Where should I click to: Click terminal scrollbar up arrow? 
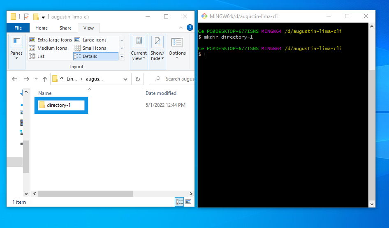pos(372,27)
